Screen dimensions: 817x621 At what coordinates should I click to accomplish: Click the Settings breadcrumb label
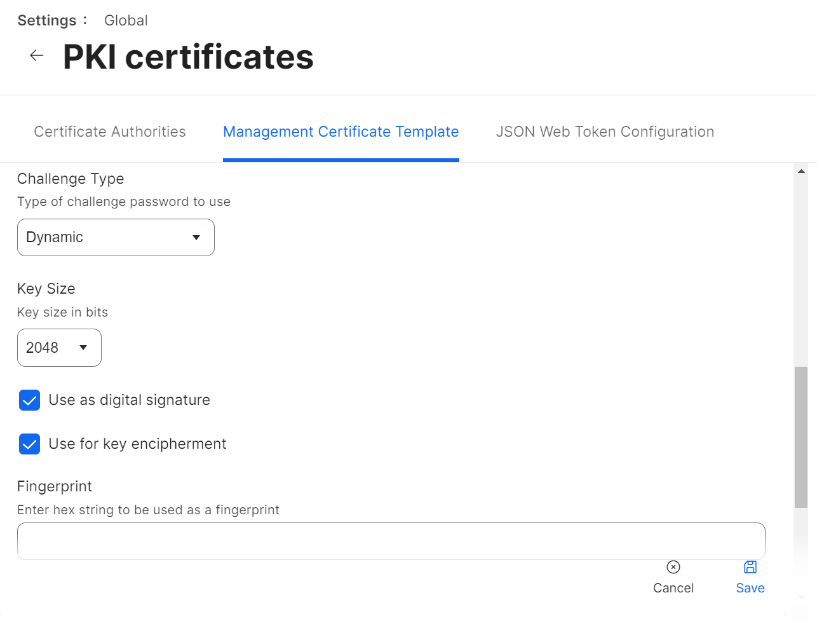(47, 20)
